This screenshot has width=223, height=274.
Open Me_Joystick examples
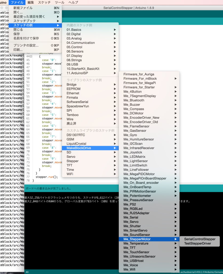149,152
